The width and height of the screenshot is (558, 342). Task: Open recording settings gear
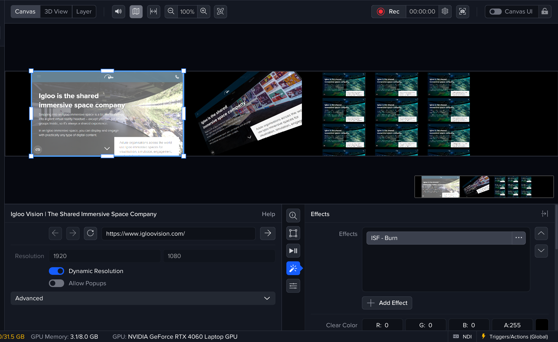pos(445,11)
